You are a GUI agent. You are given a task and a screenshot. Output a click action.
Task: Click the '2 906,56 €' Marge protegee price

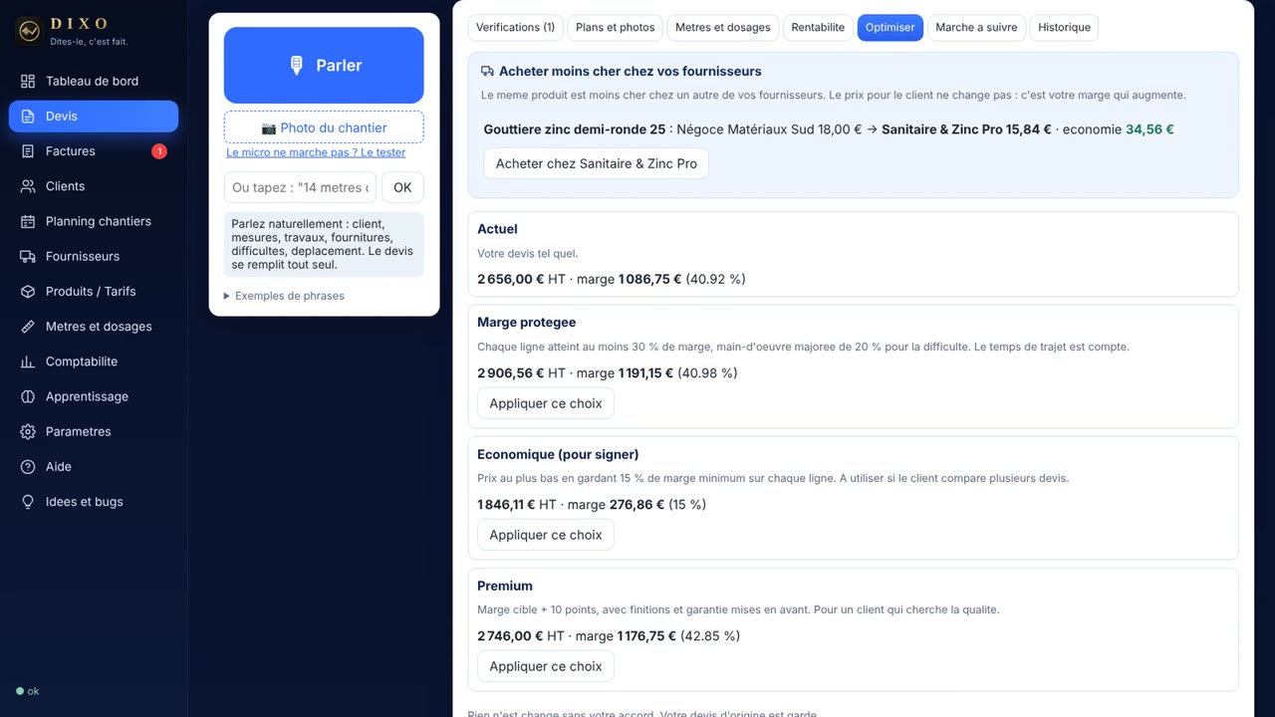click(511, 373)
